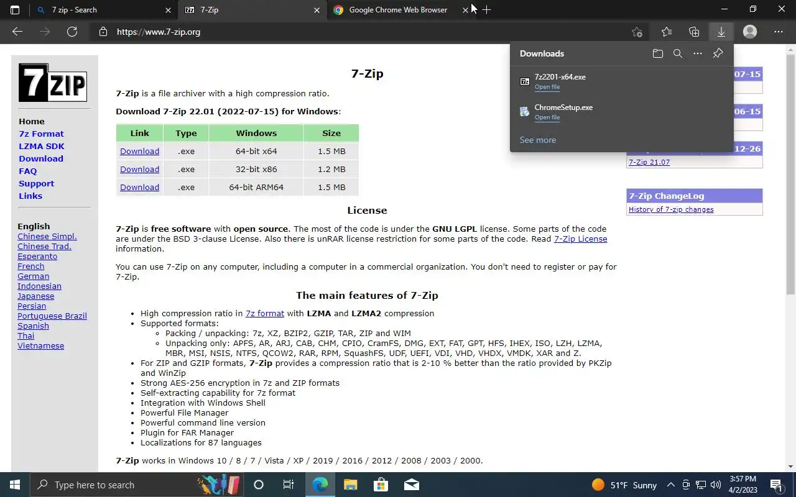Open the 7z format features link

pos(265,313)
